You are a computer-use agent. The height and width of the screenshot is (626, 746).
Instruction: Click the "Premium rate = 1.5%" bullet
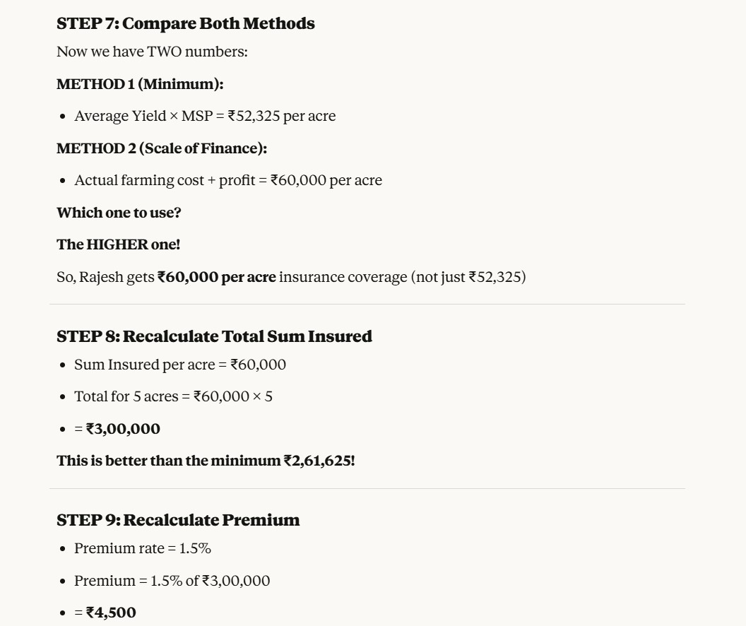tap(143, 548)
